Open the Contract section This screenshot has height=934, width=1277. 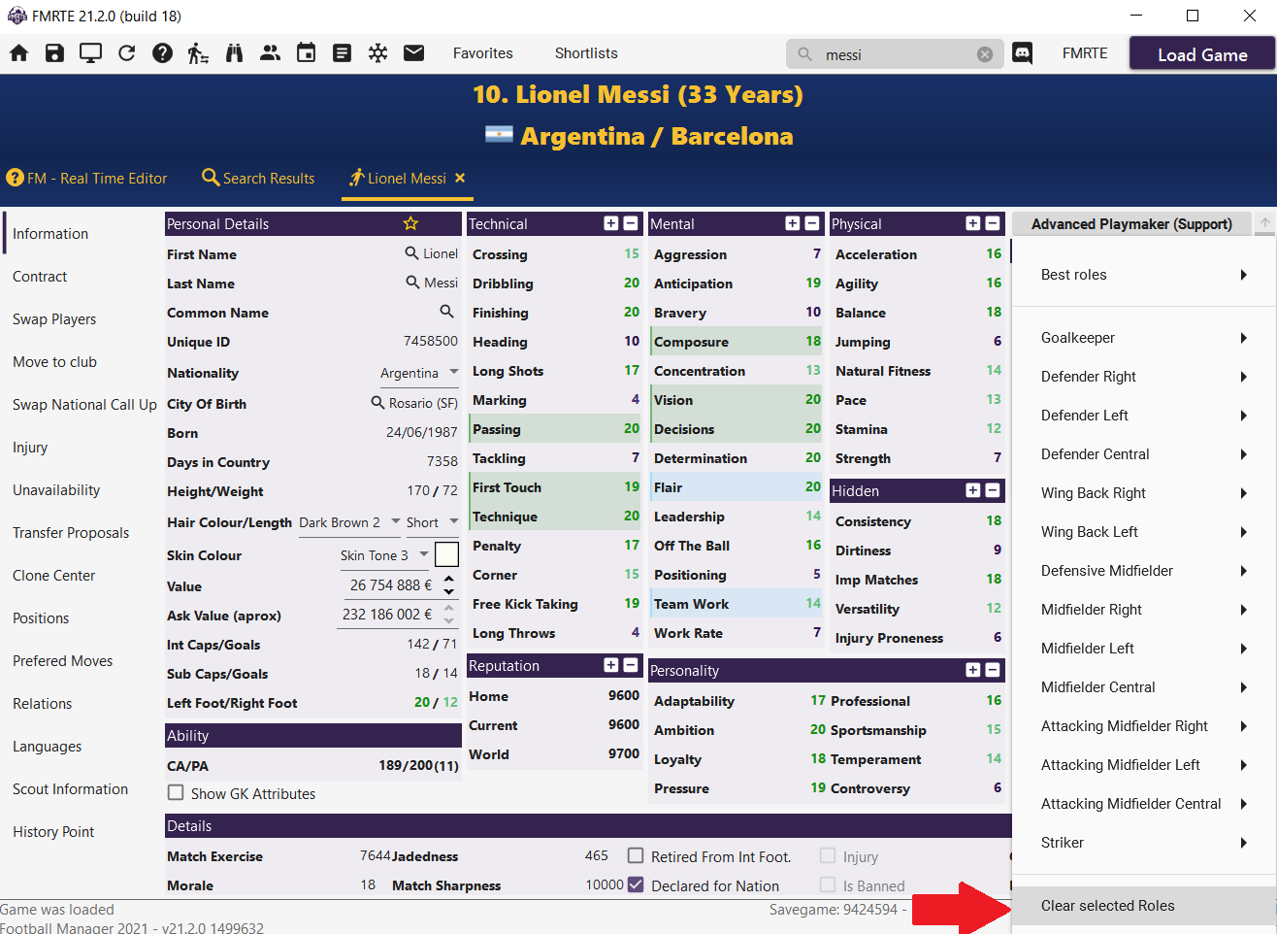pos(40,277)
